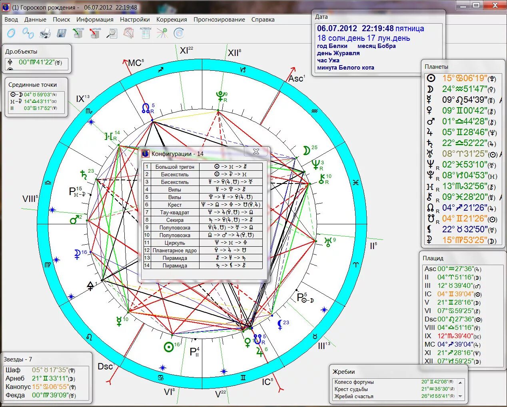Select the blue Lilith crescent glyph

click(x=280, y=325)
